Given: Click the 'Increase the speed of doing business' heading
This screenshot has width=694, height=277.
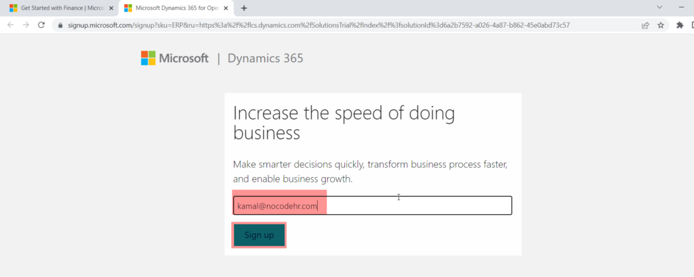Looking at the screenshot, I should pyautogui.click(x=344, y=123).
